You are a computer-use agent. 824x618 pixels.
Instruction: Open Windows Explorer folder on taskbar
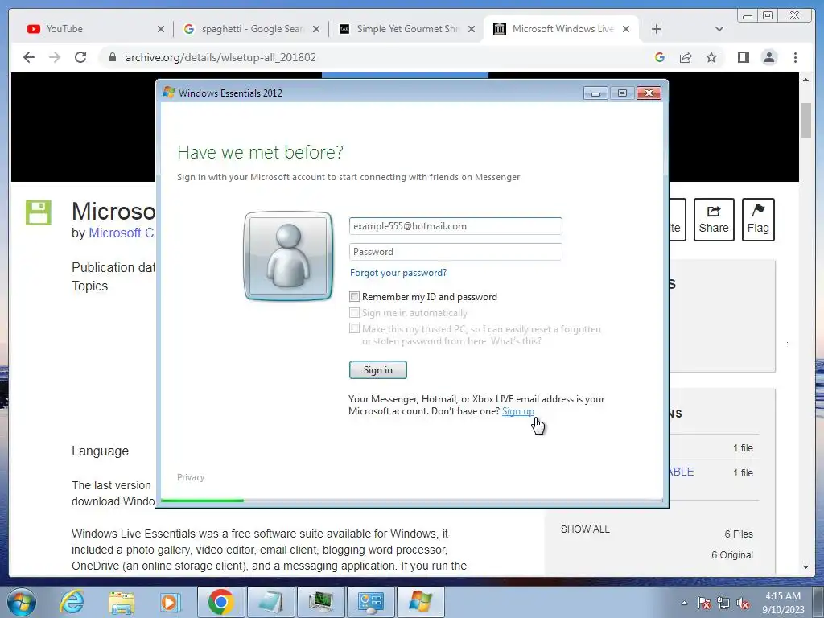122,602
